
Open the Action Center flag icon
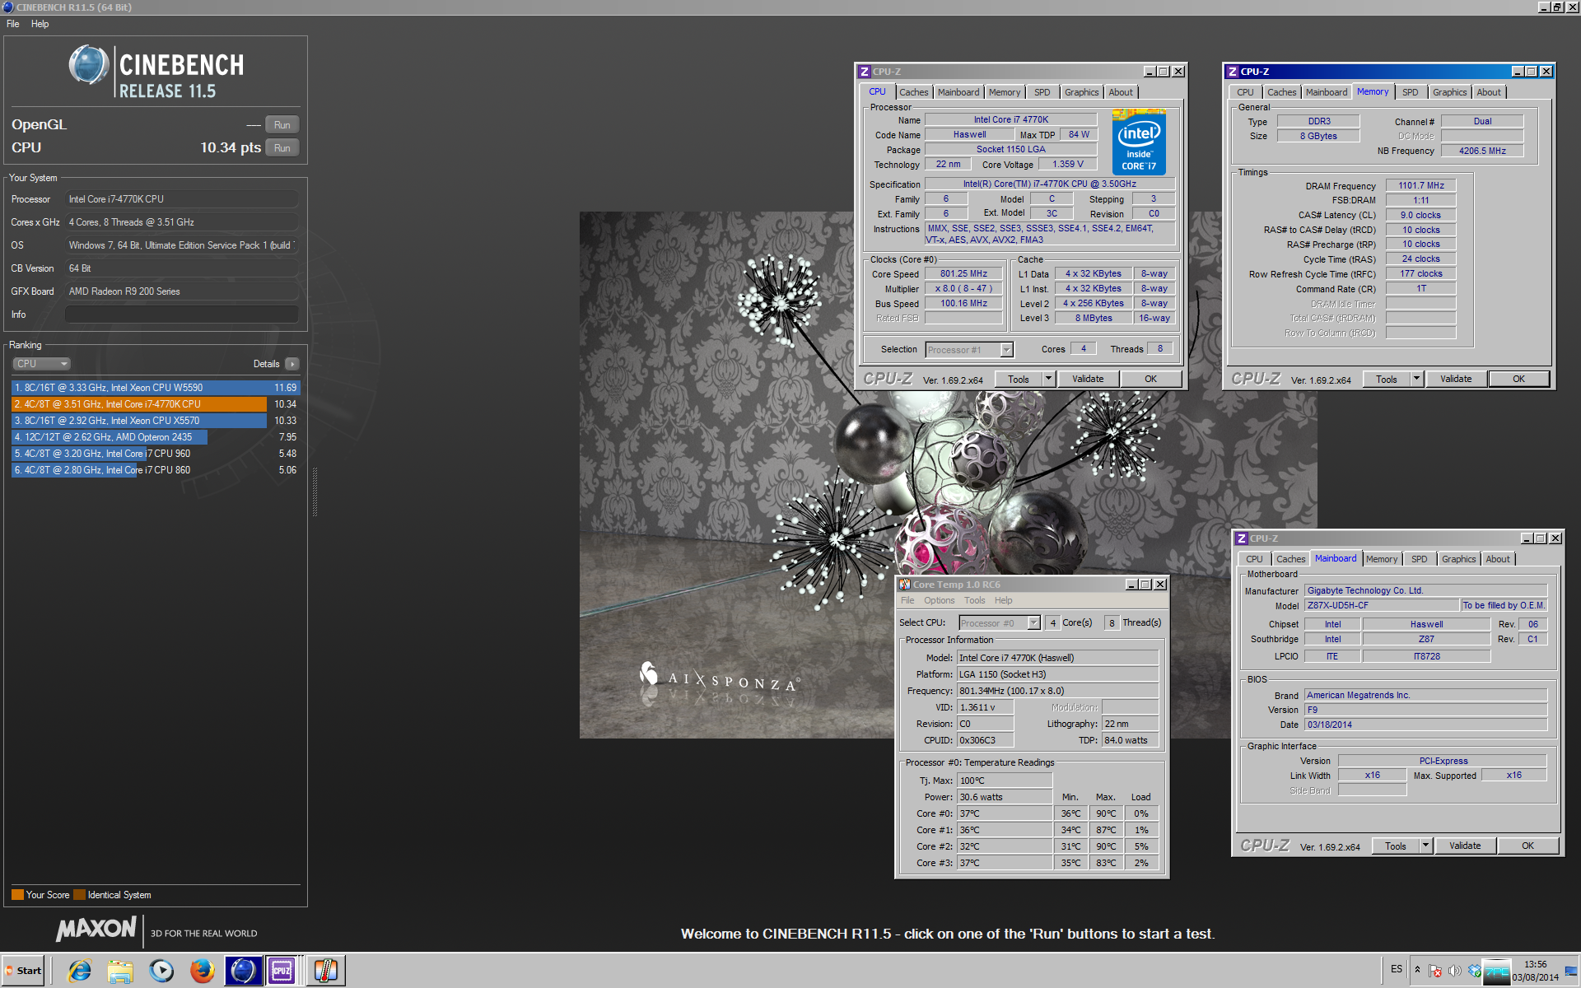tap(1435, 971)
